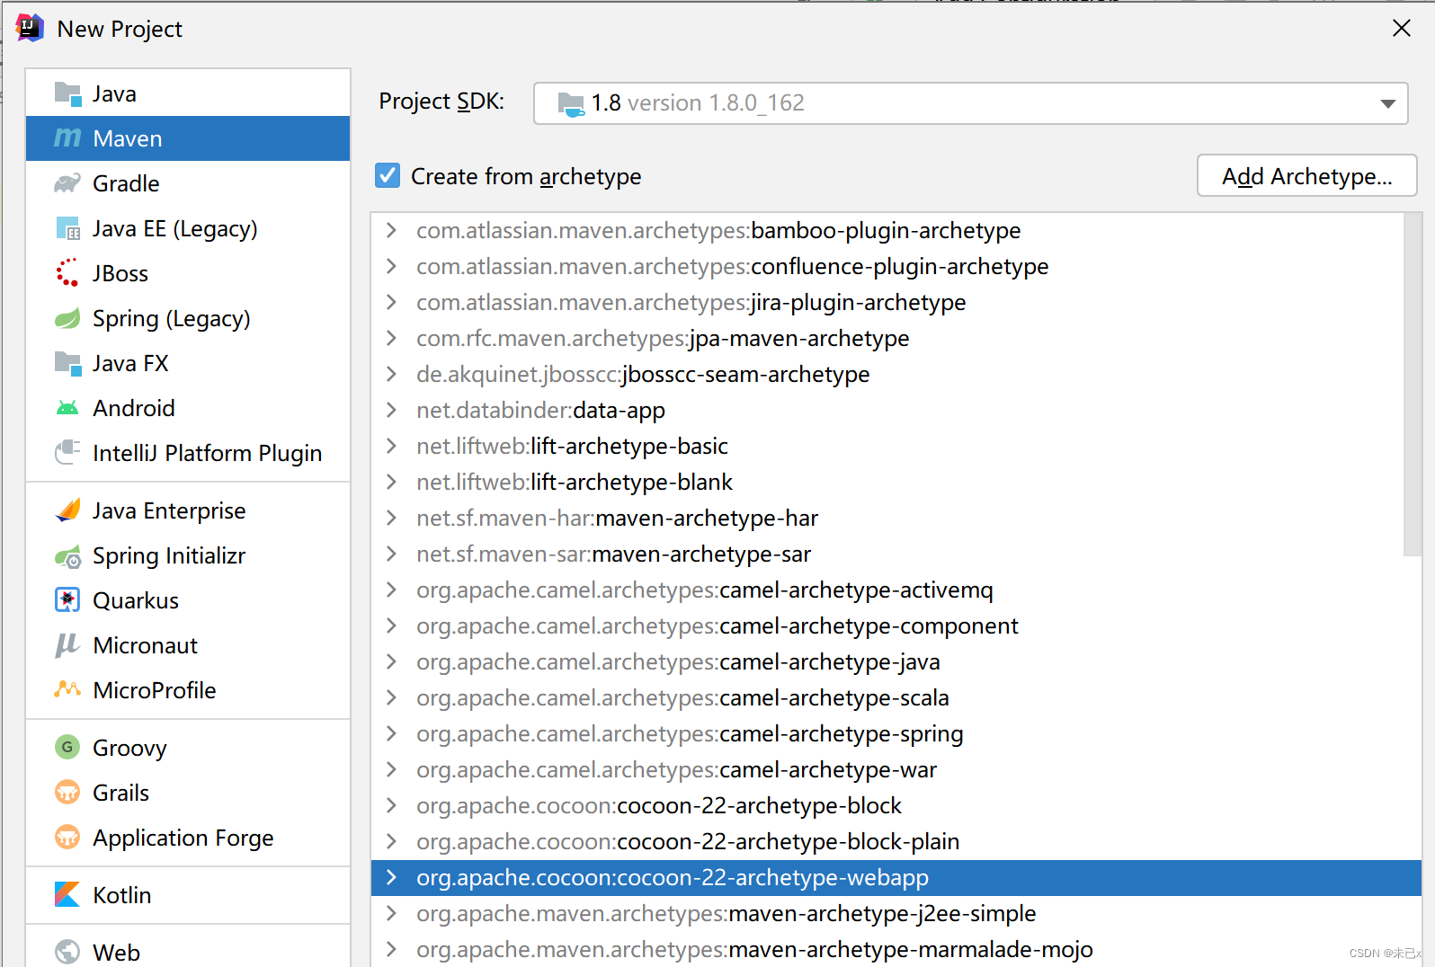Click the Grails icon
Image resolution: width=1435 pixels, height=967 pixels.
(x=67, y=792)
